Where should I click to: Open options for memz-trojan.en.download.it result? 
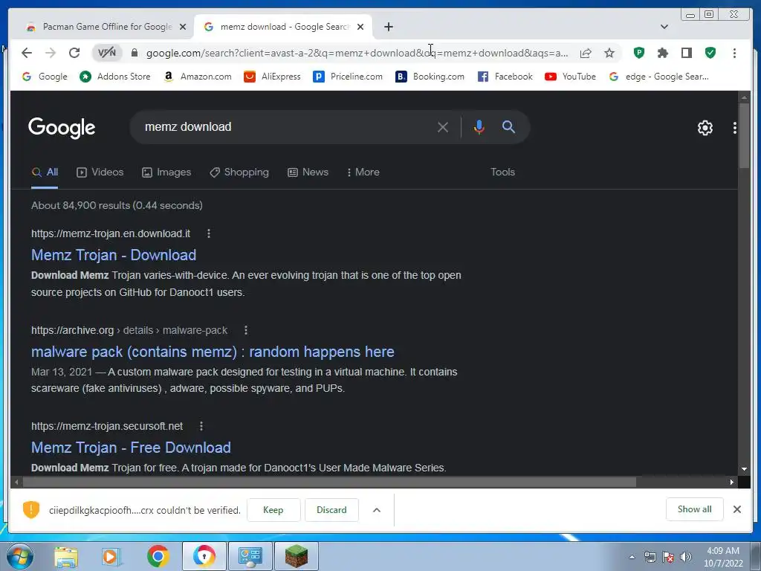point(209,233)
